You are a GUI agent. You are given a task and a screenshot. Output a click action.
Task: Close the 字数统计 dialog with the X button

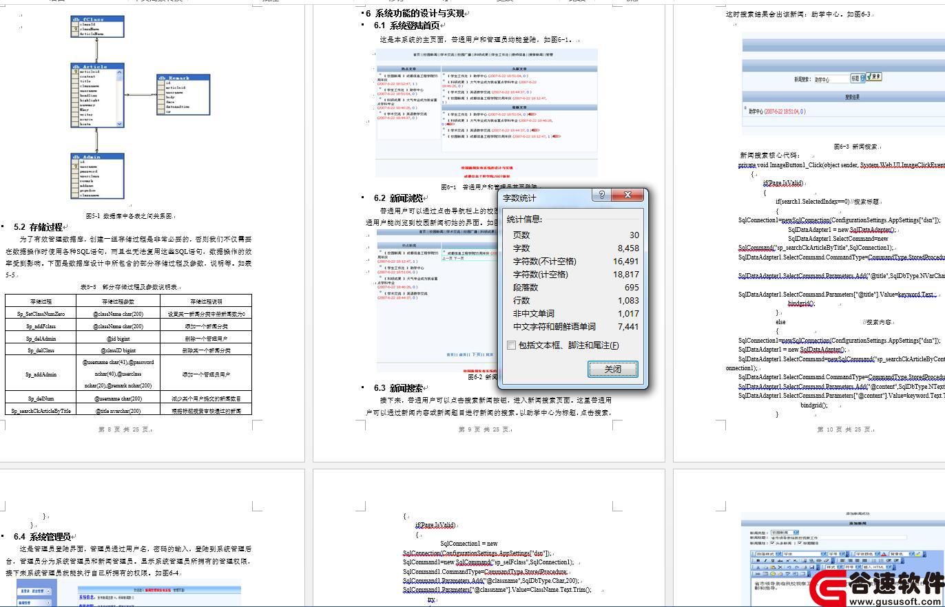(627, 195)
